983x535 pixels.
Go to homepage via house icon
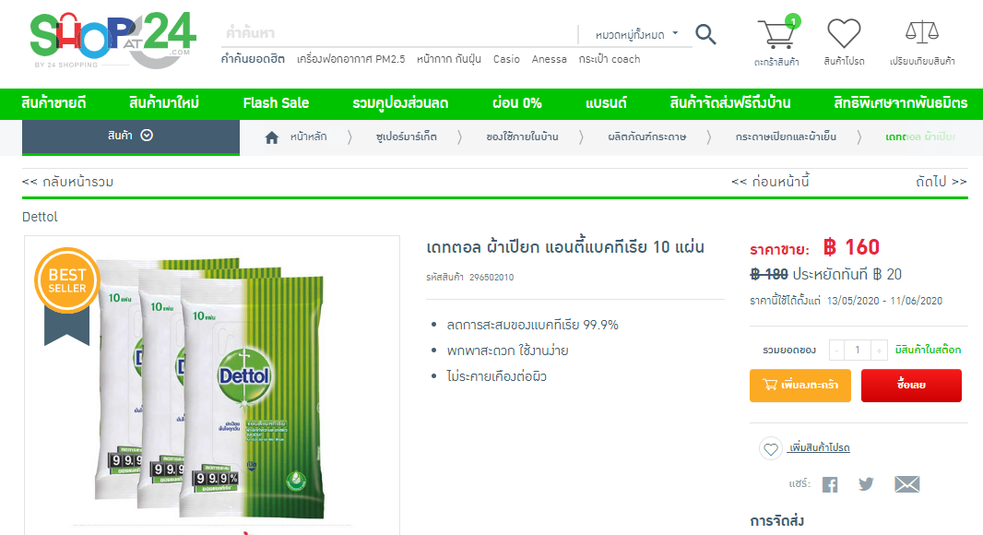271,137
